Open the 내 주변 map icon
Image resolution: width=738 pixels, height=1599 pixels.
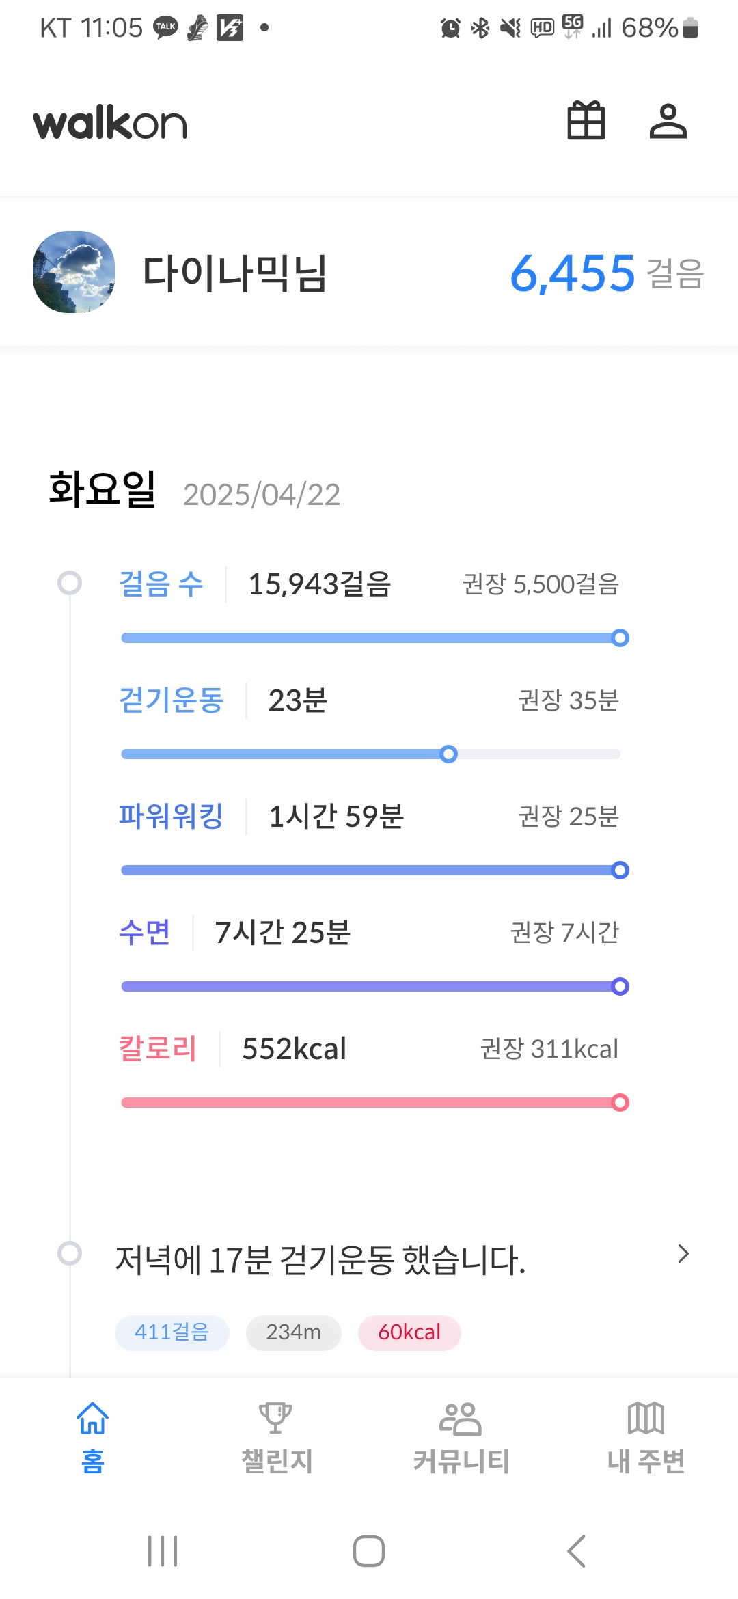coord(646,1419)
